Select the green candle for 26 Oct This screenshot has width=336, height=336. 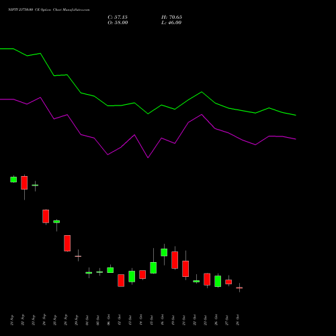(218, 281)
